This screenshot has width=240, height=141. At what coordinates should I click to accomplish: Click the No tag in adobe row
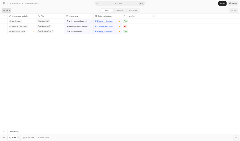pyautogui.click(x=125, y=26)
